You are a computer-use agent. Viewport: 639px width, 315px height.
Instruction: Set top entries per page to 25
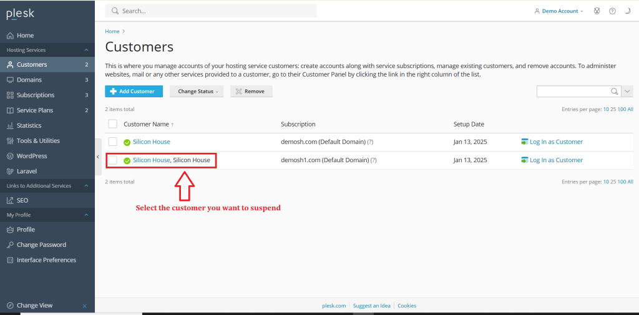pos(613,109)
